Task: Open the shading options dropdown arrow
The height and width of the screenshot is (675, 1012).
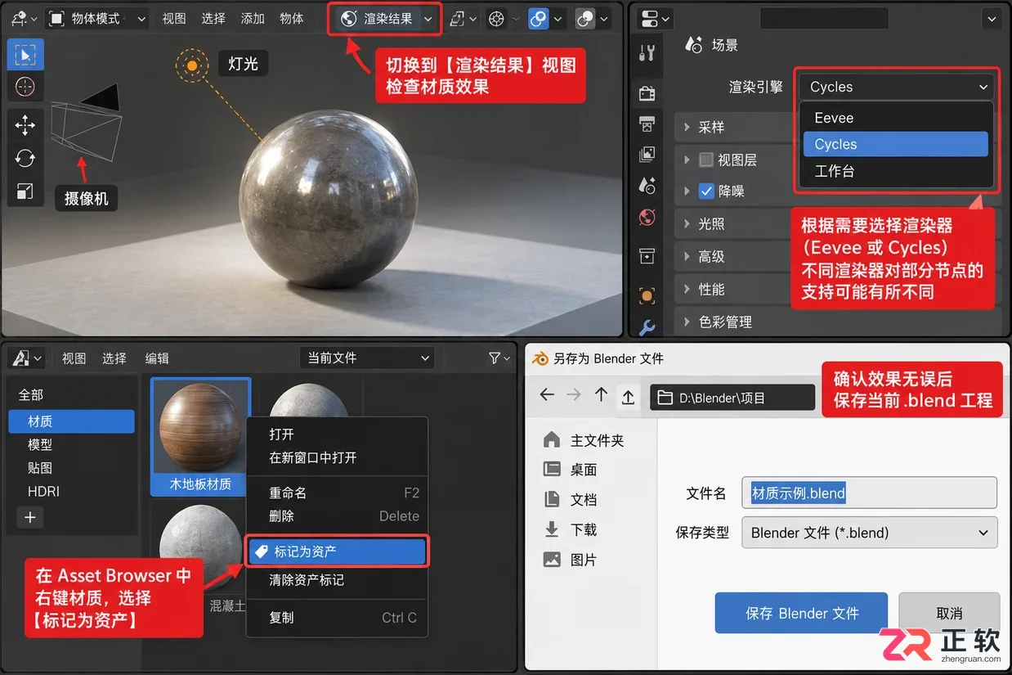Action: pyautogui.click(x=604, y=19)
